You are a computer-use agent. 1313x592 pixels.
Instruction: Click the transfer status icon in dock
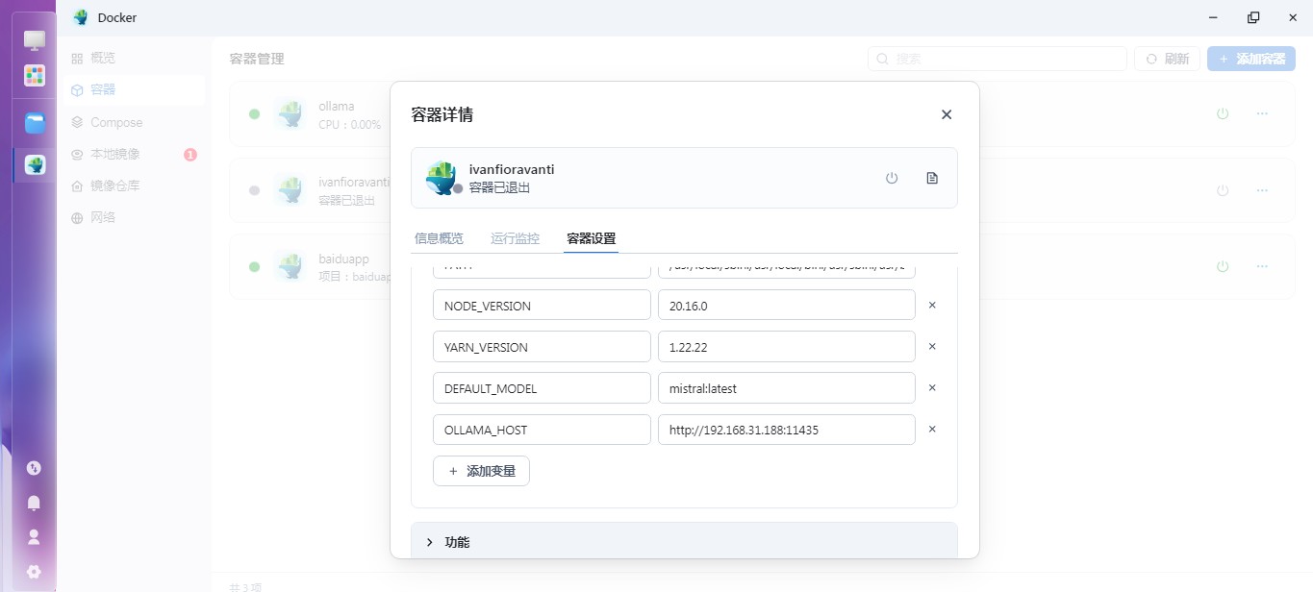tap(35, 468)
